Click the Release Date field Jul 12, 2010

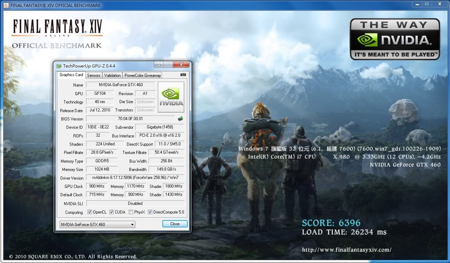(x=100, y=110)
